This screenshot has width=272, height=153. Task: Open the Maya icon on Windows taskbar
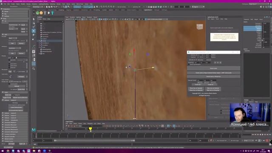point(29,151)
